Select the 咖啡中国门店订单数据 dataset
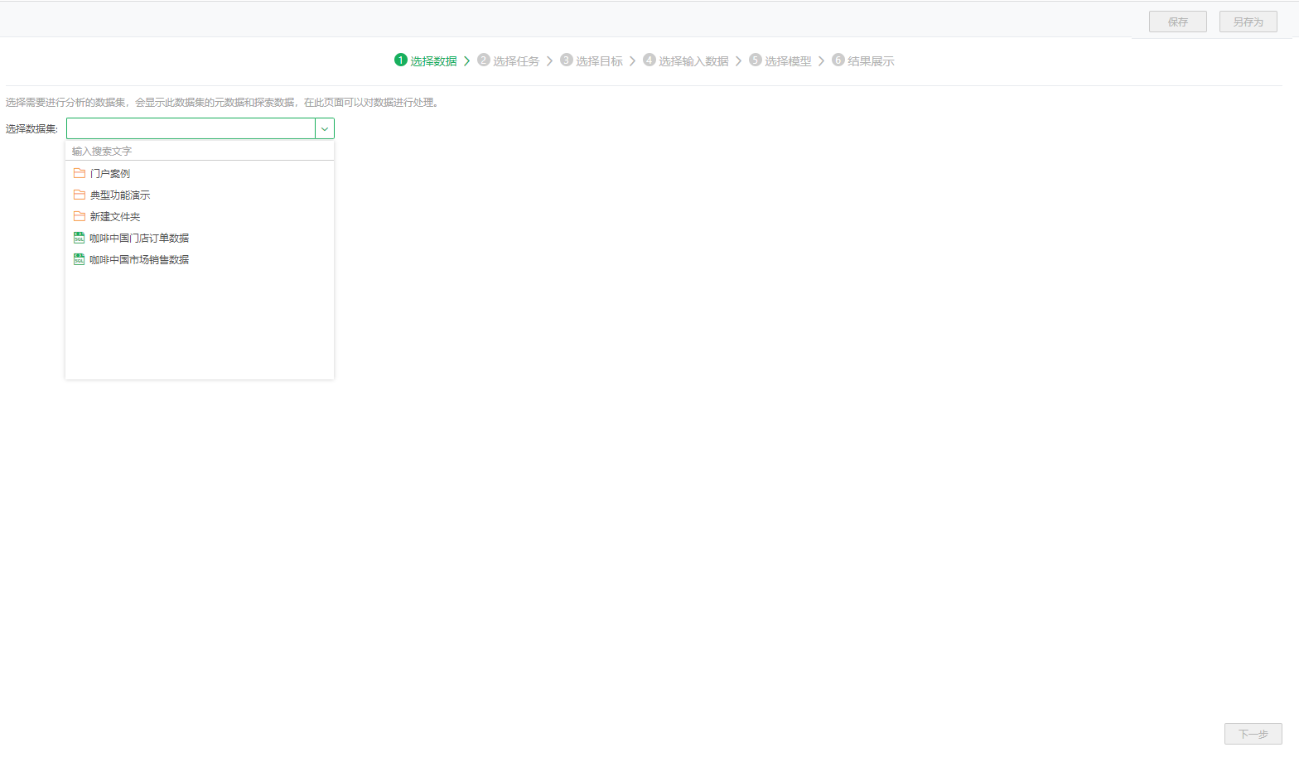Viewport: 1299px width, 757px height. [x=139, y=239]
